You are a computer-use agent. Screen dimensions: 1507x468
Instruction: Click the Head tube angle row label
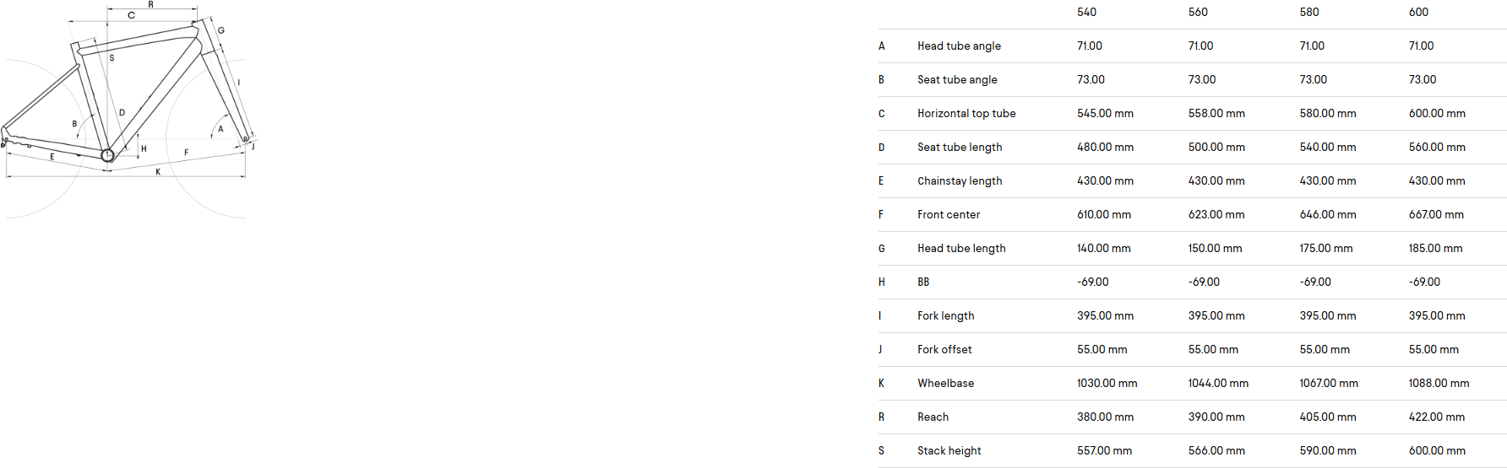point(959,46)
